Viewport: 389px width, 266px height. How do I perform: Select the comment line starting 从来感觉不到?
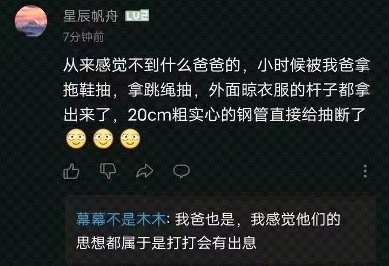[217, 65]
